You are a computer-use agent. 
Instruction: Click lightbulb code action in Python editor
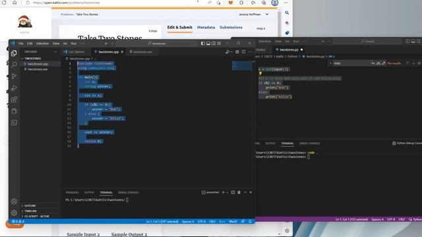tap(260, 73)
